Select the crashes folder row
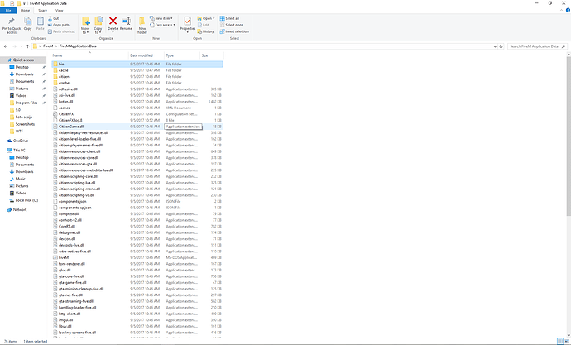Viewport: 571px width, 345px height. (x=137, y=83)
